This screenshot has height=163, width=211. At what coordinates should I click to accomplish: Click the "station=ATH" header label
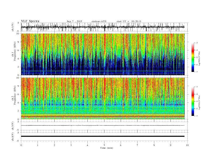[99, 21]
